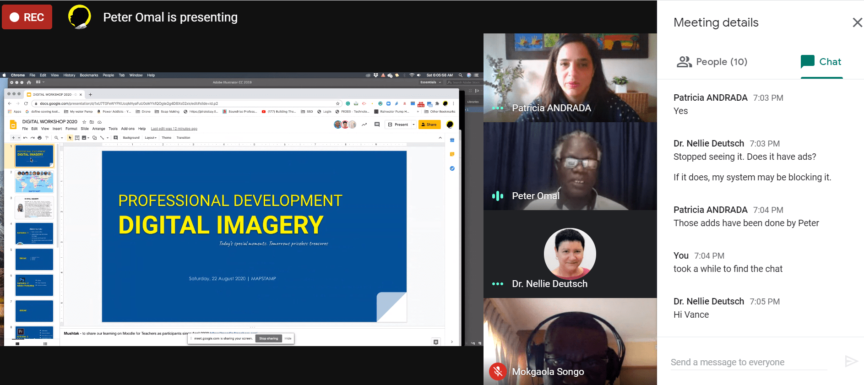
Task: Star the DIGITAL WORKSHOP 2020 presentation
Action: (84, 122)
